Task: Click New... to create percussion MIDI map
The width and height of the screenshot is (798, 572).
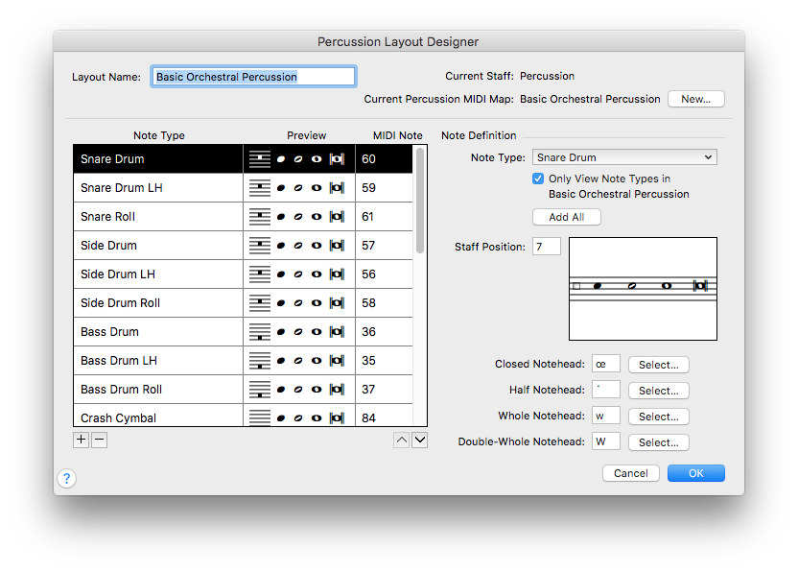Action: 695,99
